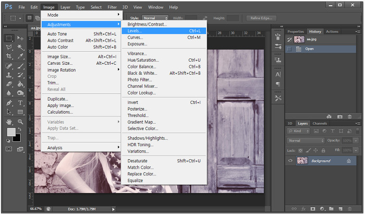Switch to the Actions tab

coord(332,31)
